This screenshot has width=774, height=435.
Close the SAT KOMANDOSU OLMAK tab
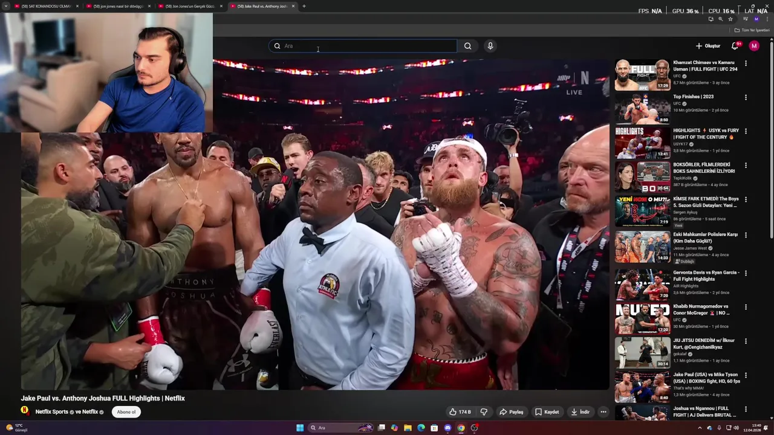click(77, 6)
